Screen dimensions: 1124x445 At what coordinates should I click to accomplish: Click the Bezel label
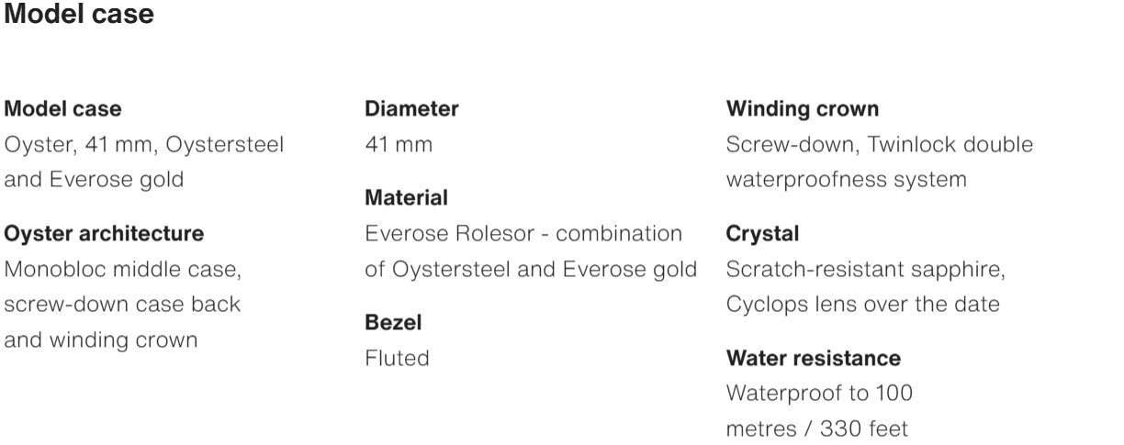392,323
